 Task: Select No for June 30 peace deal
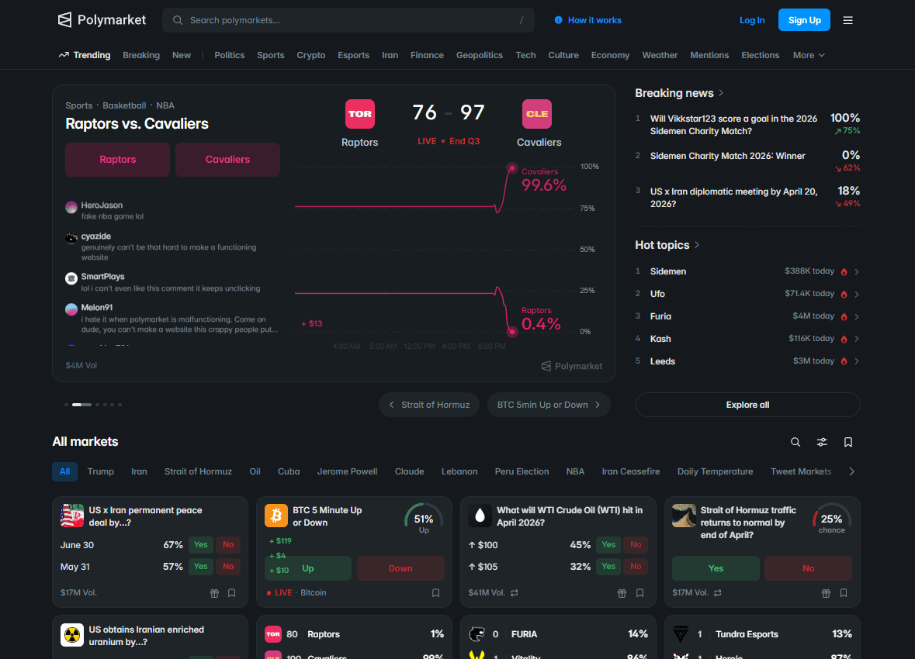click(228, 545)
